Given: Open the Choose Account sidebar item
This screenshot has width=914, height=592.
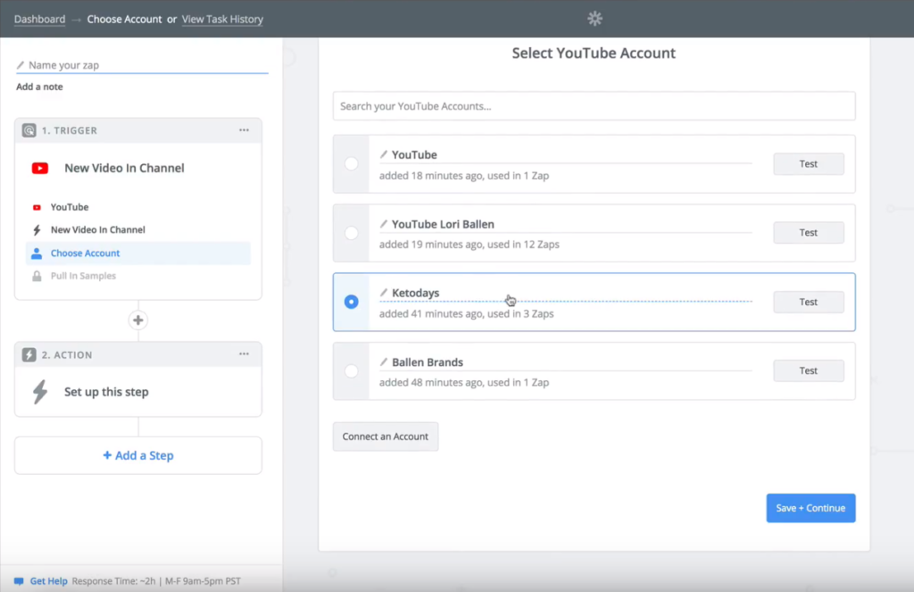Looking at the screenshot, I should tap(85, 254).
